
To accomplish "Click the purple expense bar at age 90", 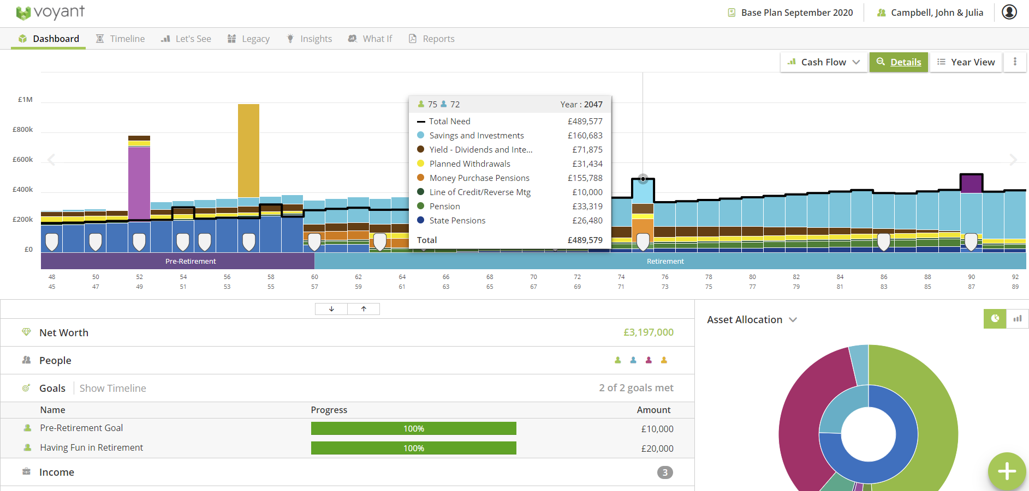I will [972, 183].
